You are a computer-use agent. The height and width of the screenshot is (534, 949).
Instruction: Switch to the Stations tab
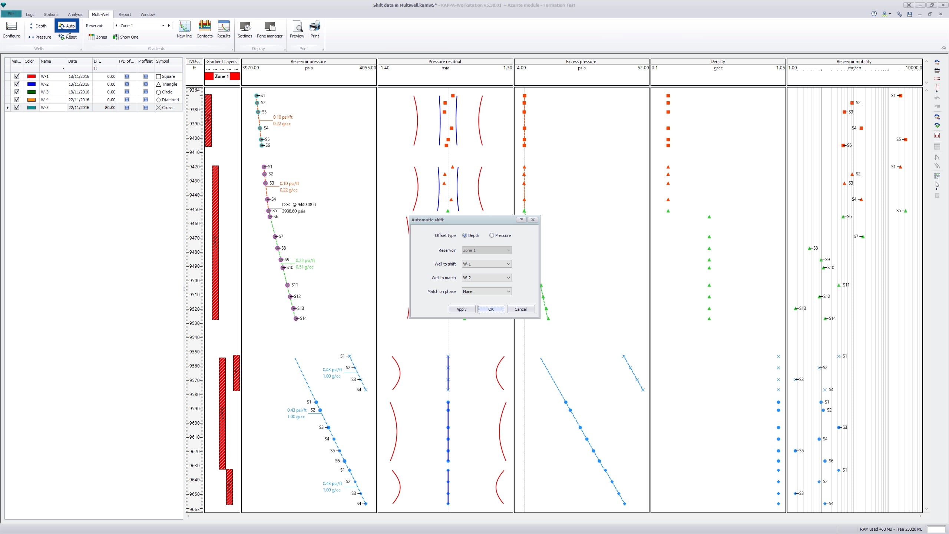(x=51, y=14)
